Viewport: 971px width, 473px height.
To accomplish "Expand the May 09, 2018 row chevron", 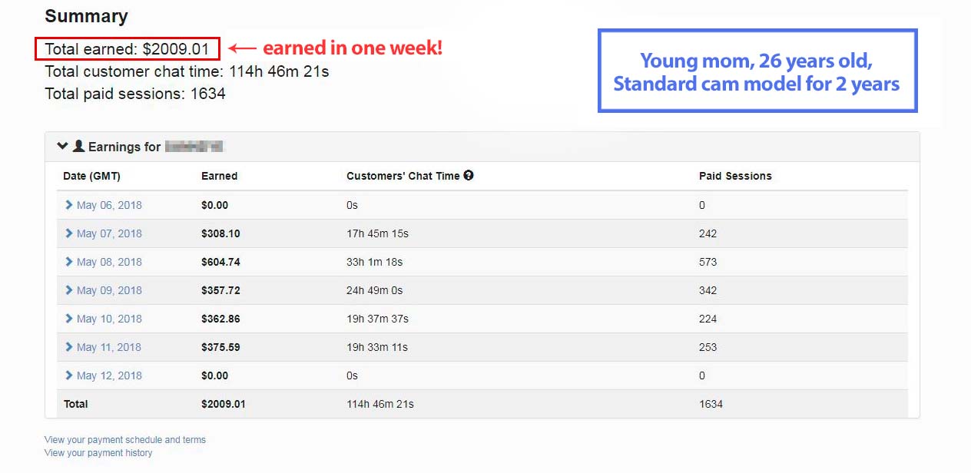I will [69, 290].
